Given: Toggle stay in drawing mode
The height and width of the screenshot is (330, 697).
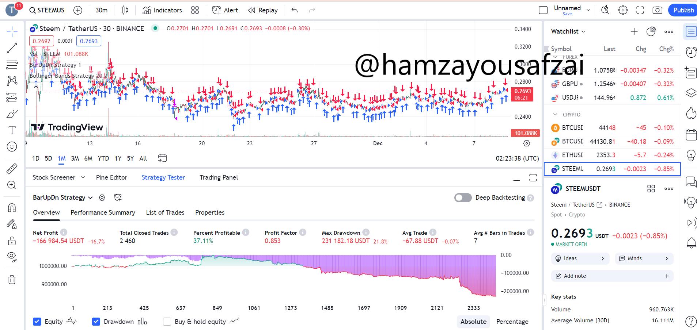Looking at the screenshot, I should pyautogui.click(x=12, y=224).
